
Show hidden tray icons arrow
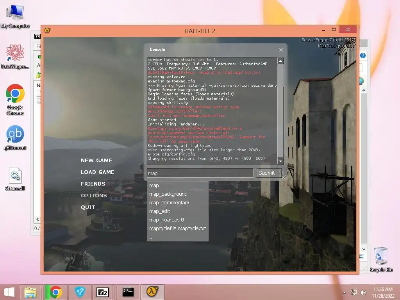[345, 293]
